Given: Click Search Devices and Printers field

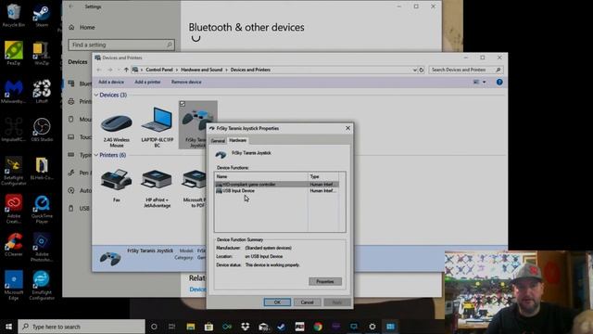Looking at the screenshot, I should (466, 71).
